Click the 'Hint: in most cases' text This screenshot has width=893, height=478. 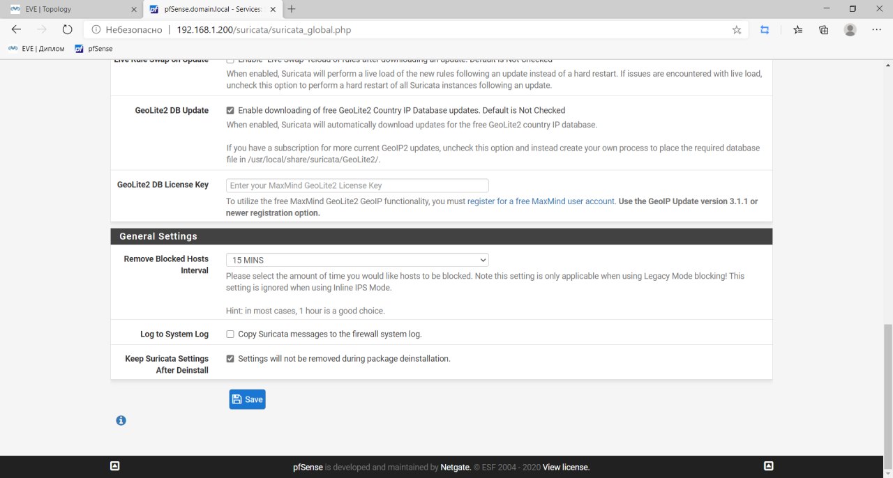point(305,311)
